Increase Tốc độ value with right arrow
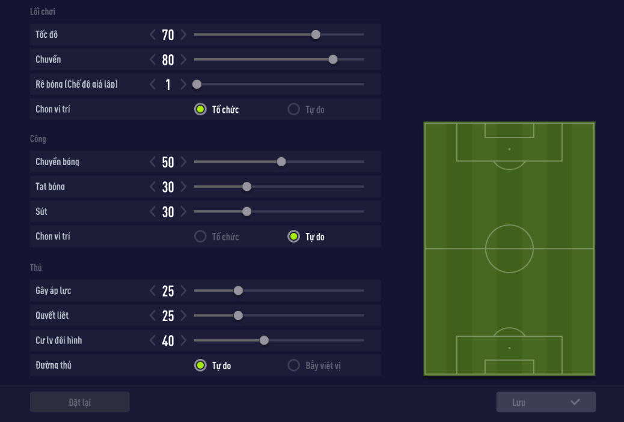Screen dimensions: 624x422 [183, 35]
